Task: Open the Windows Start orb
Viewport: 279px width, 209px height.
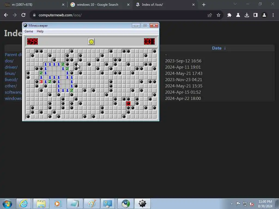Action: tap(7, 204)
